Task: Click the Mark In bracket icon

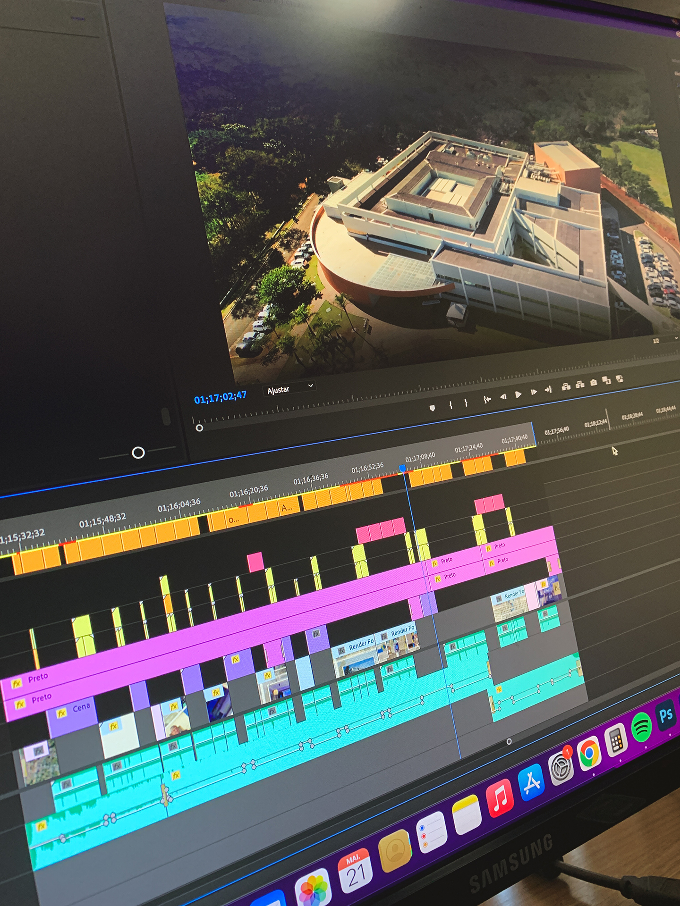Action: coord(451,405)
